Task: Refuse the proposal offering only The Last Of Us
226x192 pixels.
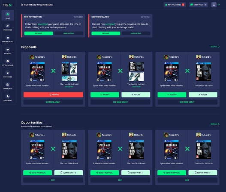Action: (x=203, y=95)
